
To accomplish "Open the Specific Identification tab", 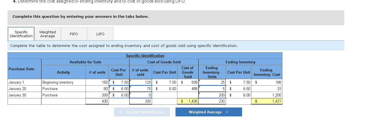I will coord(21,34).
